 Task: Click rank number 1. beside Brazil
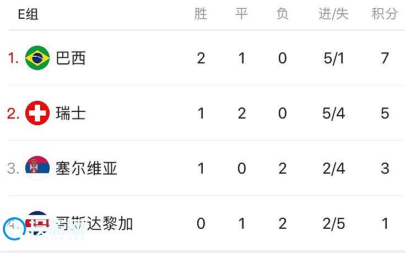[13, 58]
